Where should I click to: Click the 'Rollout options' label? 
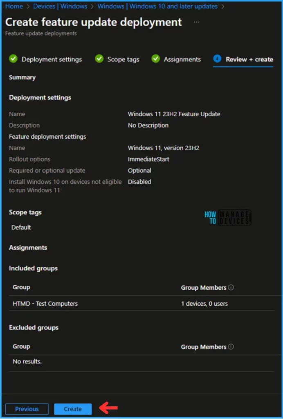(x=29, y=159)
